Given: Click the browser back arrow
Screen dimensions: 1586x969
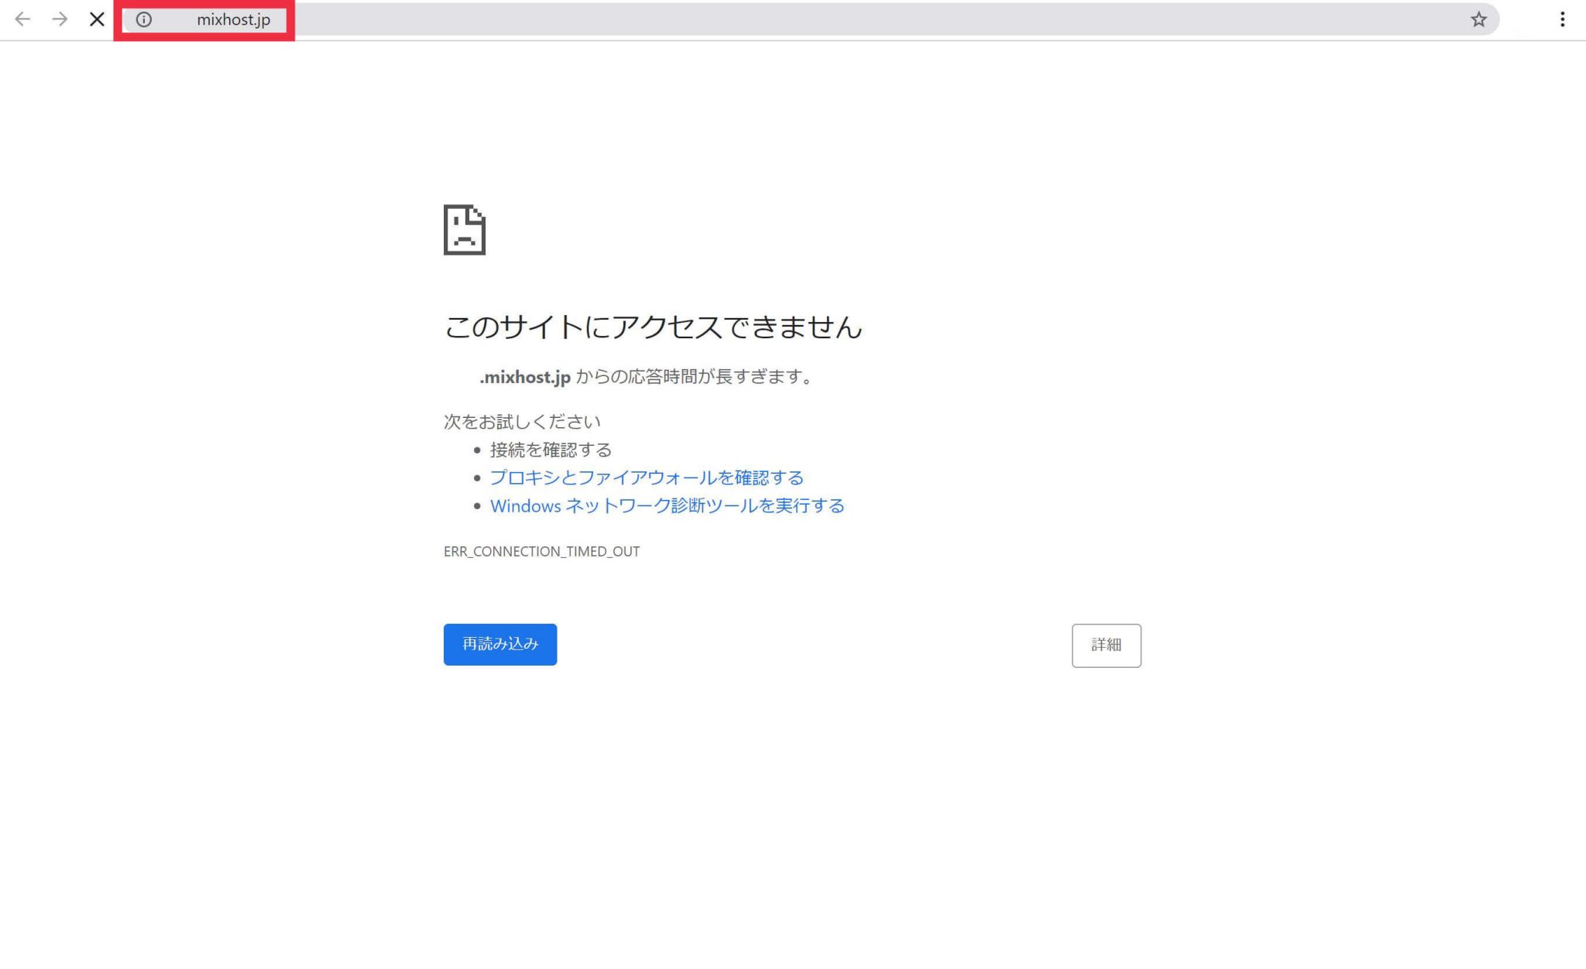Looking at the screenshot, I should click(x=22, y=19).
